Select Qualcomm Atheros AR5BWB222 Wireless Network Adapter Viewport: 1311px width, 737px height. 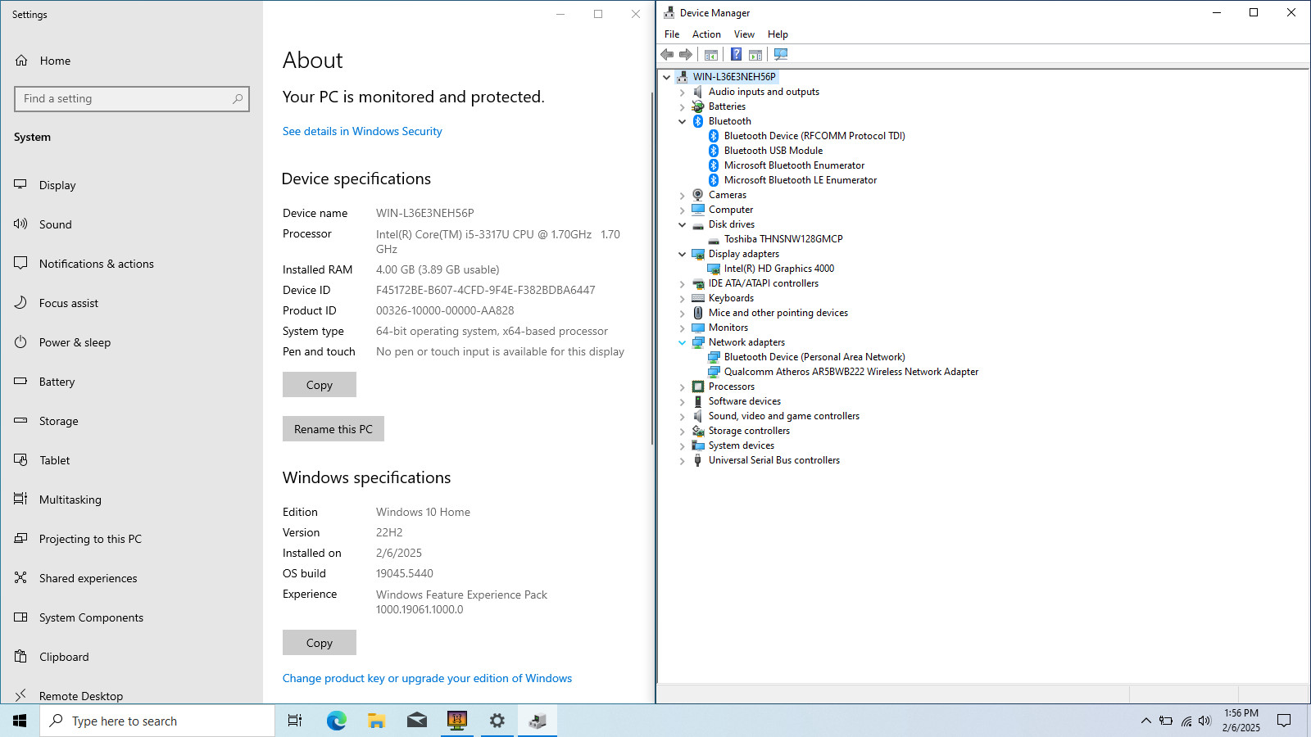pos(851,372)
